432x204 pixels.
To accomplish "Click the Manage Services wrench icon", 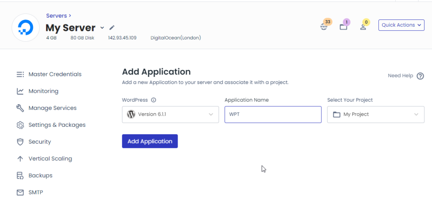I will click(20, 108).
